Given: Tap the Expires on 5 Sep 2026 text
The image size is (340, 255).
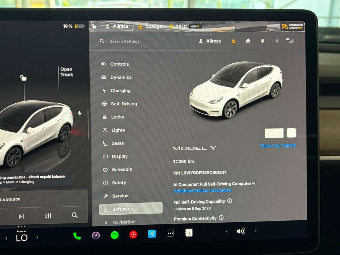Looking at the screenshot, I should (x=192, y=209).
